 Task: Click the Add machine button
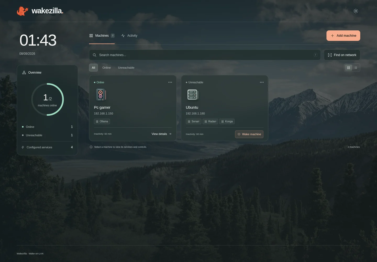click(x=343, y=36)
